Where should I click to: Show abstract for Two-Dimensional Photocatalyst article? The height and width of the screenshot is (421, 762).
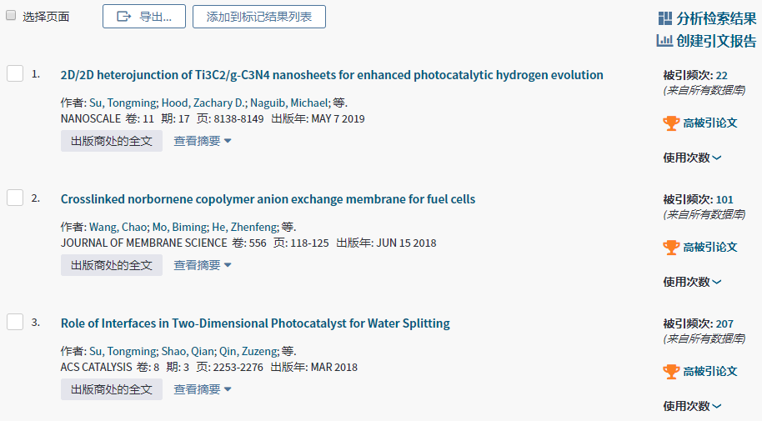[203, 389]
